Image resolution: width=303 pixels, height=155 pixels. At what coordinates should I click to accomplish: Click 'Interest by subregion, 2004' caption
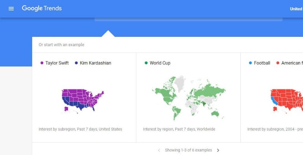[275, 129]
